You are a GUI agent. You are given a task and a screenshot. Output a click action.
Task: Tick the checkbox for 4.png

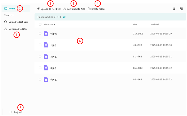40,79
